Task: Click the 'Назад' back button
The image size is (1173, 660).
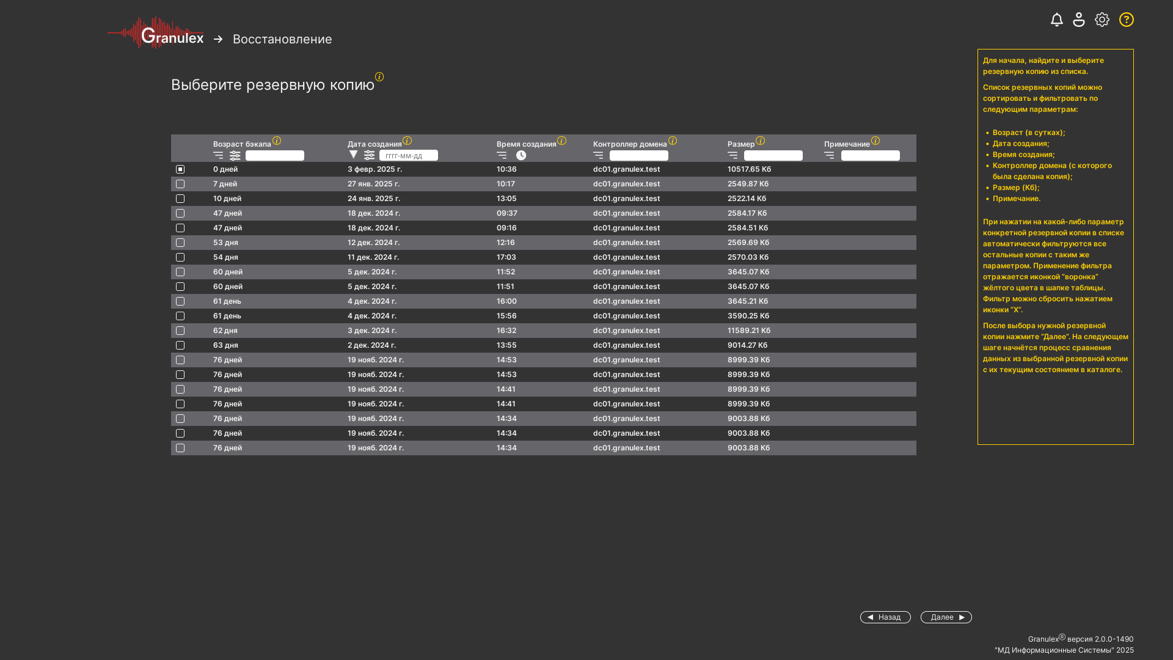Action: click(x=885, y=617)
